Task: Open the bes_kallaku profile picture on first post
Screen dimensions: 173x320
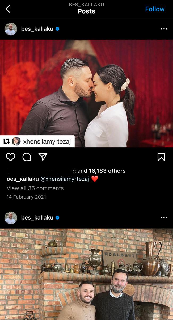Action: pos(11,29)
